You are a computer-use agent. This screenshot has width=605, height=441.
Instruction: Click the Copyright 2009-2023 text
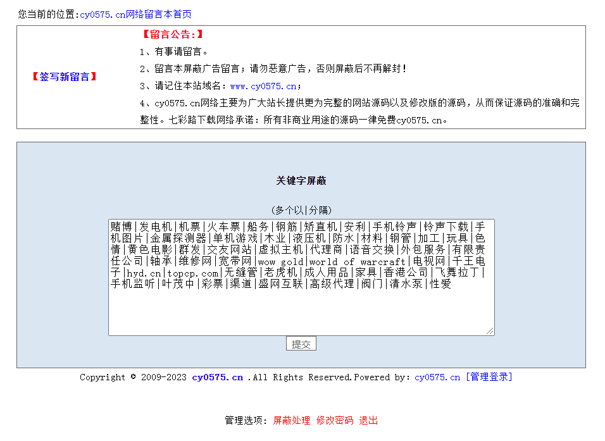point(133,377)
